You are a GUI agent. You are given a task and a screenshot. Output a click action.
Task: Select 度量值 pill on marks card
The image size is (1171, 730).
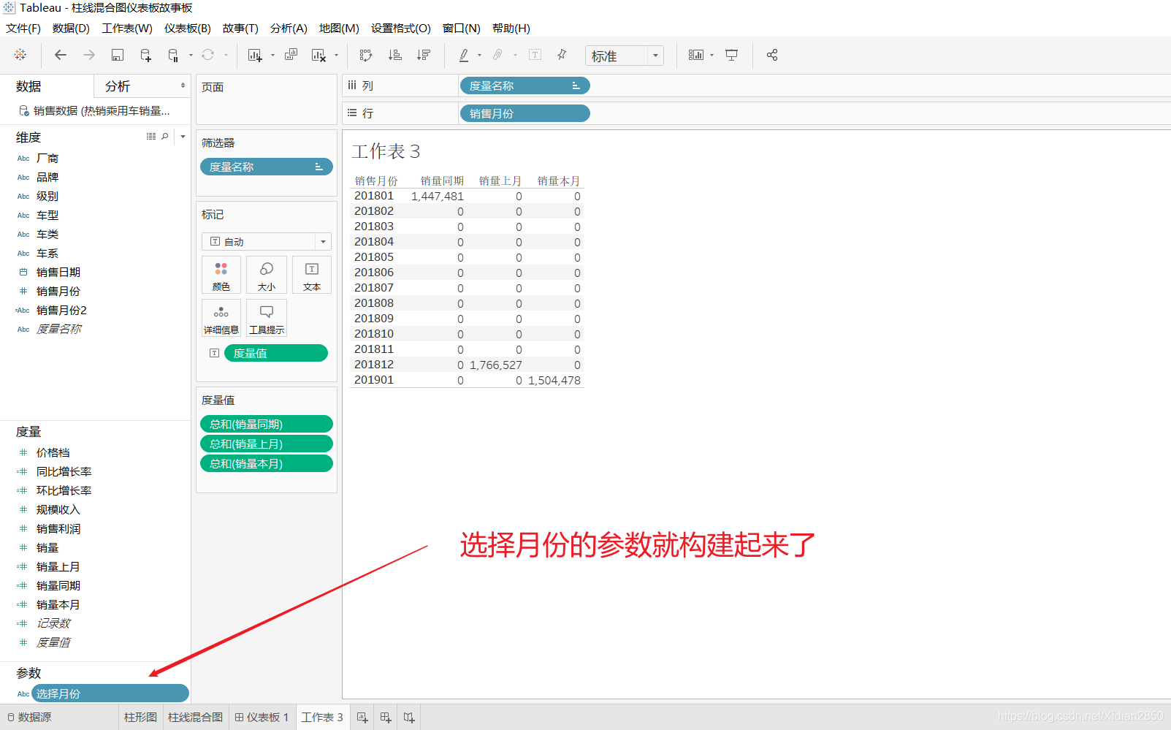pyautogui.click(x=276, y=353)
